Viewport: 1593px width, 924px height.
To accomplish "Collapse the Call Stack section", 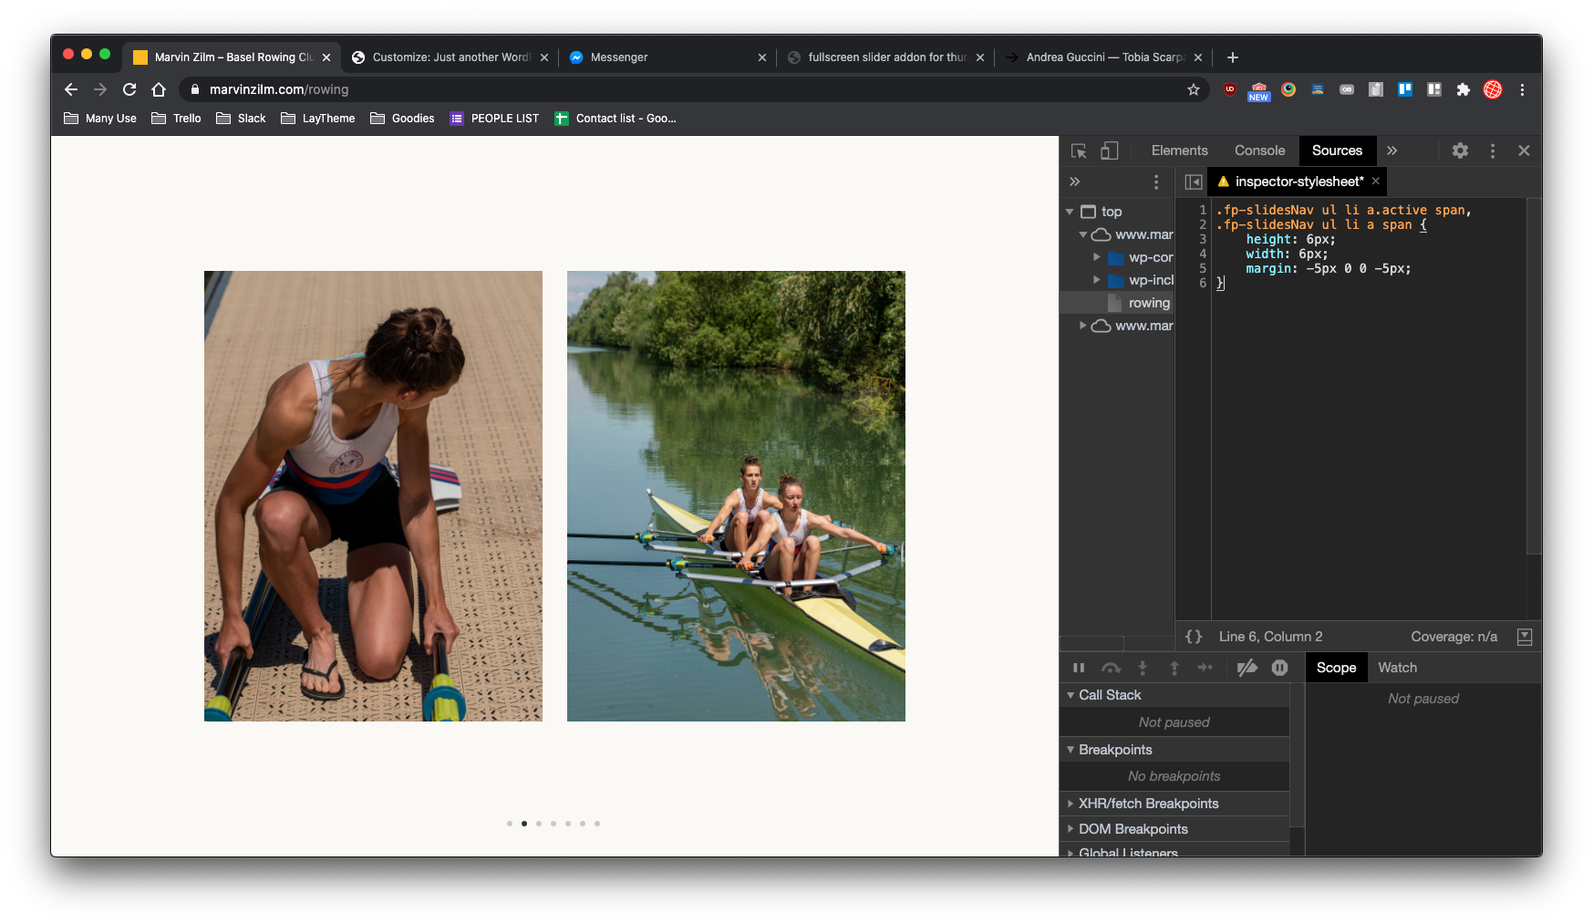I will 1110,695.
